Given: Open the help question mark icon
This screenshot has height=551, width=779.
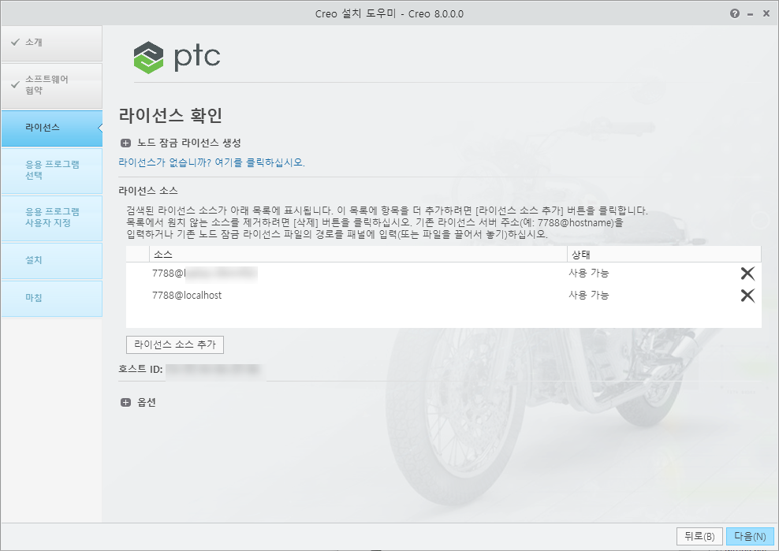Looking at the screenshot, I should pos(735,14).
